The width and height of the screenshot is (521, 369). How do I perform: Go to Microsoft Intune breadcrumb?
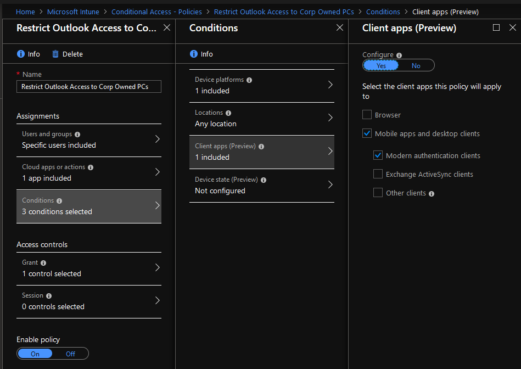coord(73,12)
